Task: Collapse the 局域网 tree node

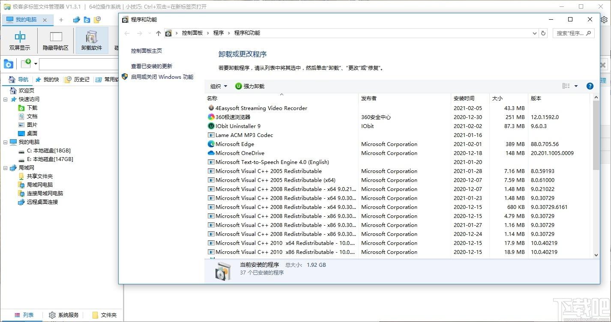Action: pyautogui.click(x=6, y=168)
